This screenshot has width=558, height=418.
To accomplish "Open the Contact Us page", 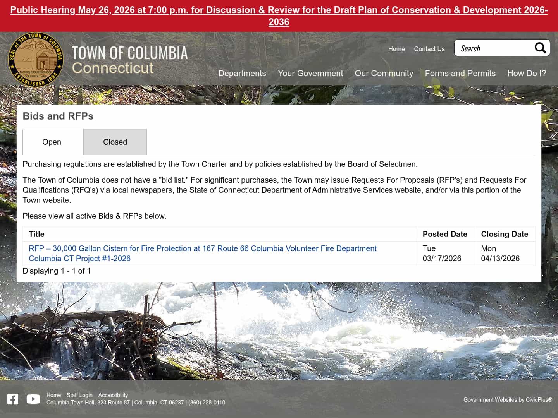I will click(429, 49).
